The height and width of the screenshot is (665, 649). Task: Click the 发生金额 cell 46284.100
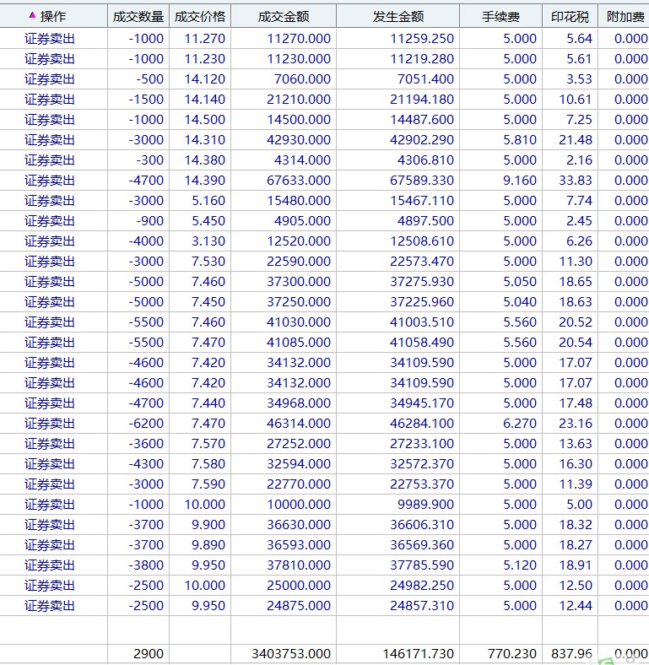(421, 423)
